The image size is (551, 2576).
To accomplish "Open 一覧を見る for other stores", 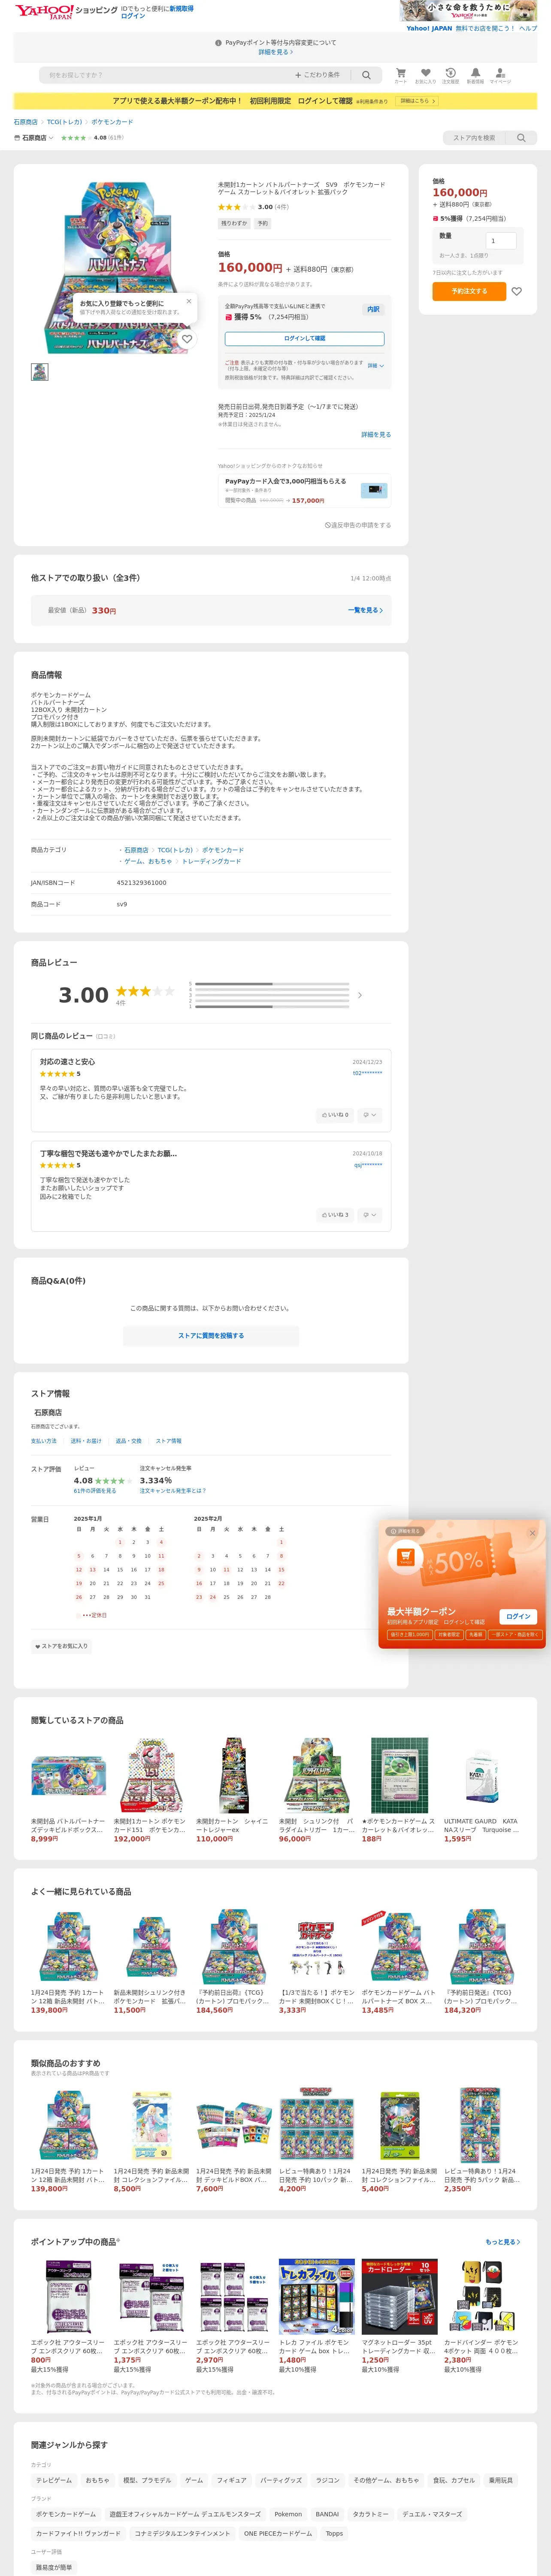I will (365, 610).
